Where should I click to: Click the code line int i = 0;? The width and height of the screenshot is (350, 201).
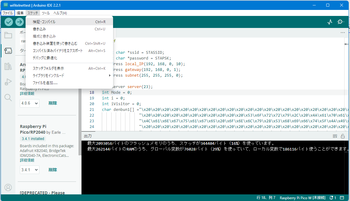coord(113,98)
